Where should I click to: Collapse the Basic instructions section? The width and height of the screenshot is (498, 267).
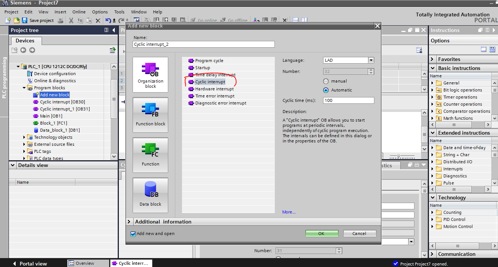432,68
